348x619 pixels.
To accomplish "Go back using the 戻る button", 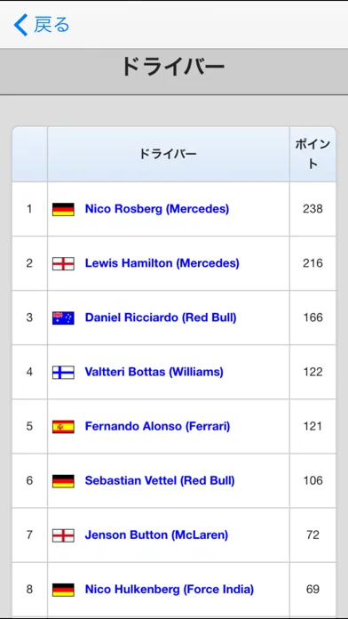I will click(x=42, y=25).
